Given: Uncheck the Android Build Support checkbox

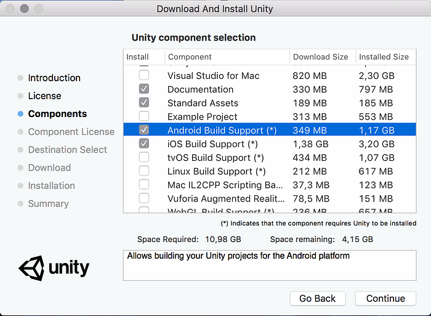Looking at the screenshot, I should click(x=144, y=130).
